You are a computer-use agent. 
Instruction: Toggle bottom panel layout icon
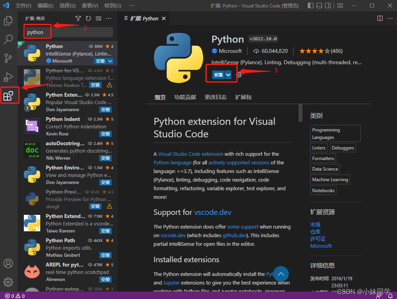(x=319, y=5)
